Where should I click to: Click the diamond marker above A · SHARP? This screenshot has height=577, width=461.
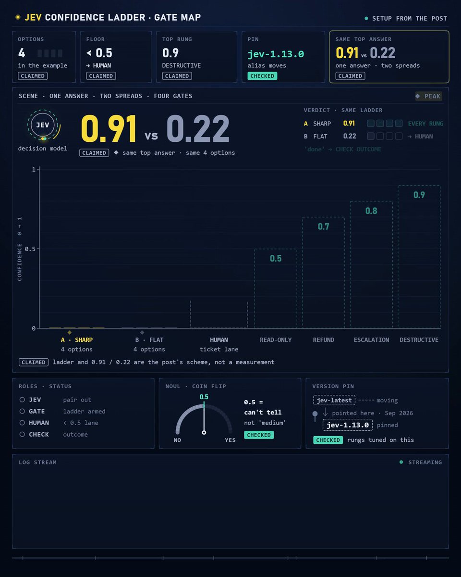(70, 332)
